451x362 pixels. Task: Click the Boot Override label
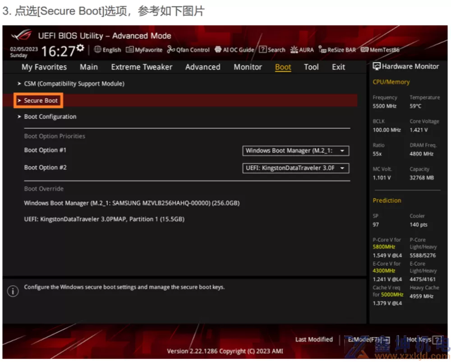pos(44,189)
